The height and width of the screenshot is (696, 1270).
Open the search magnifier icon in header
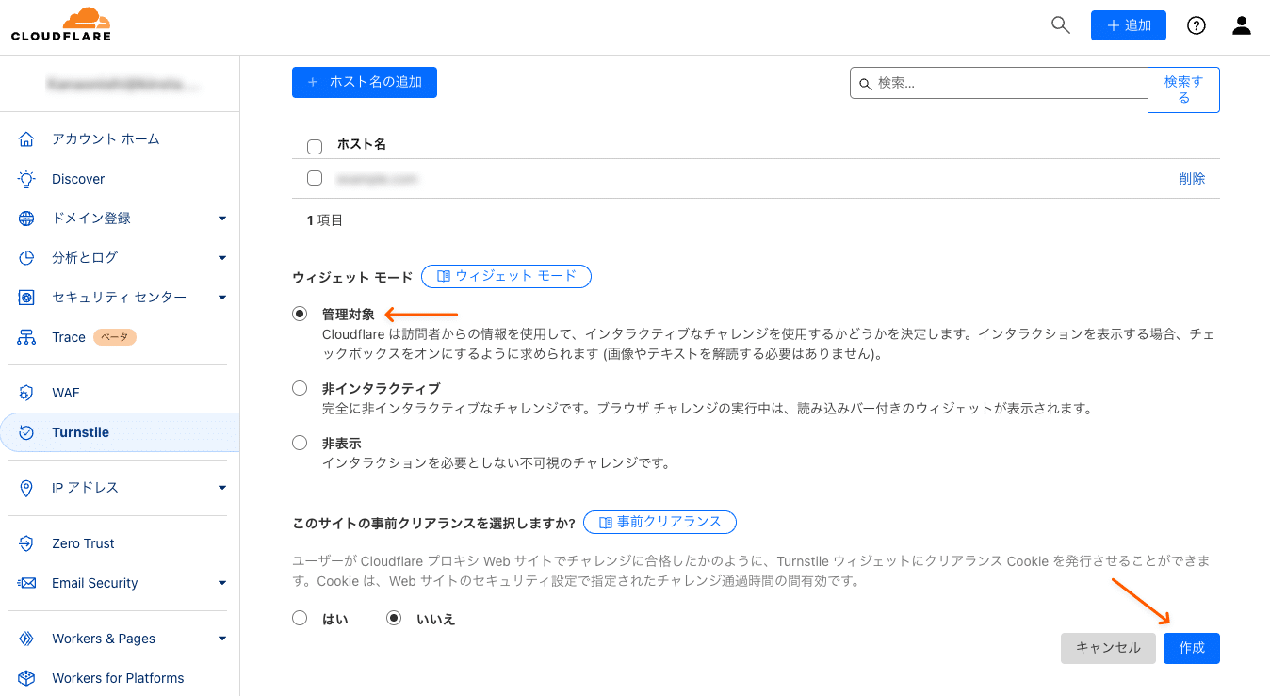[1061, 25]
